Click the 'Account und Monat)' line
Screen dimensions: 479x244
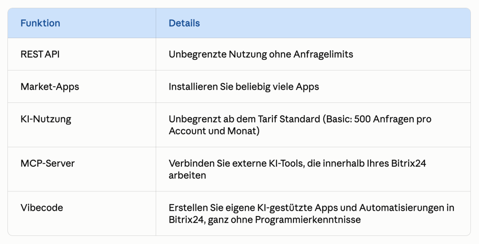214,131
